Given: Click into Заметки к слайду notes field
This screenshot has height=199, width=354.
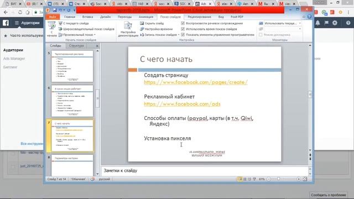Looking at the screenshot, I should (205, 171).
